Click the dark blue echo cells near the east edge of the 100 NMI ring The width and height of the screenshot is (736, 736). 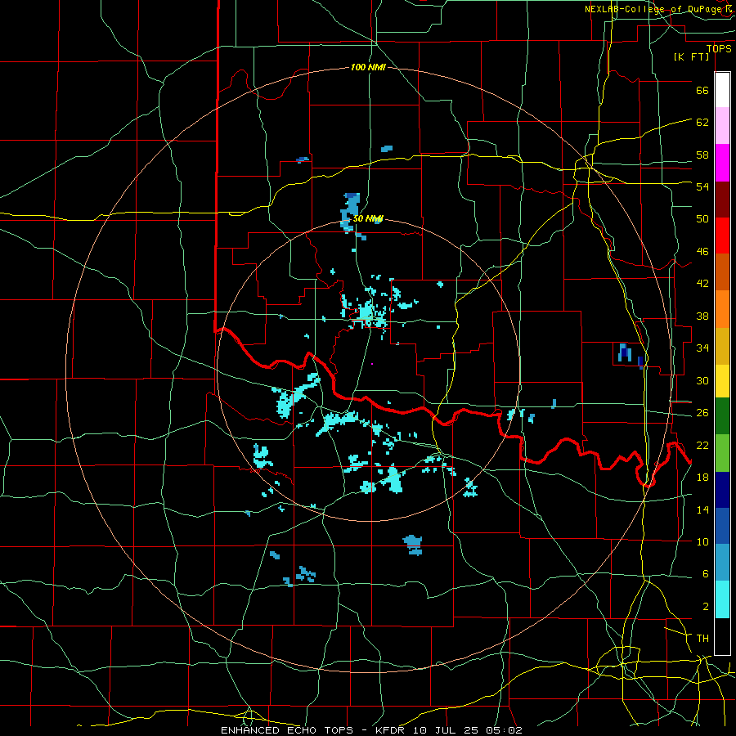click(x=630, y=356)
